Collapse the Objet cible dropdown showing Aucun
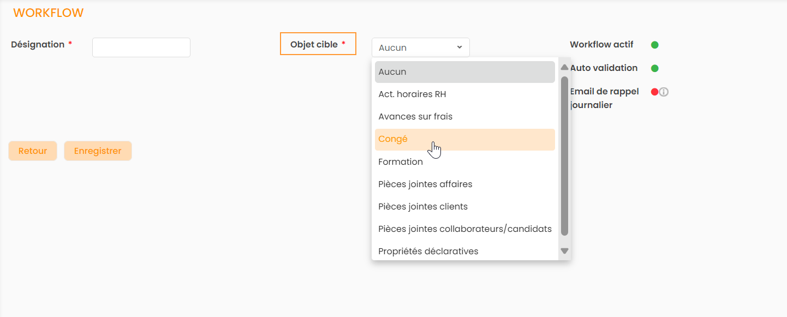 [420, 47]
